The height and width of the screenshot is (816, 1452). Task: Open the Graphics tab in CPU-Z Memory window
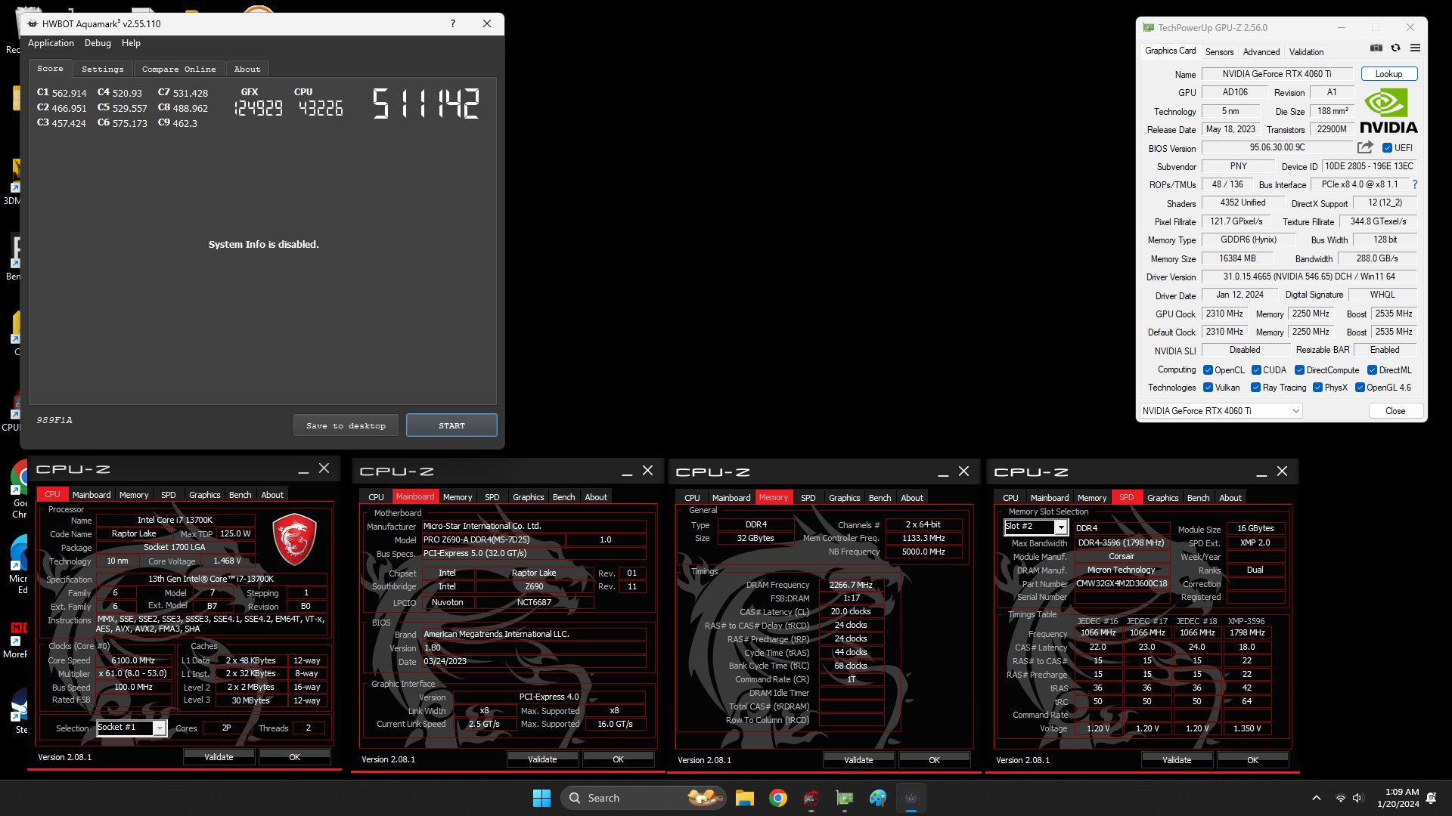click(844, 498)
